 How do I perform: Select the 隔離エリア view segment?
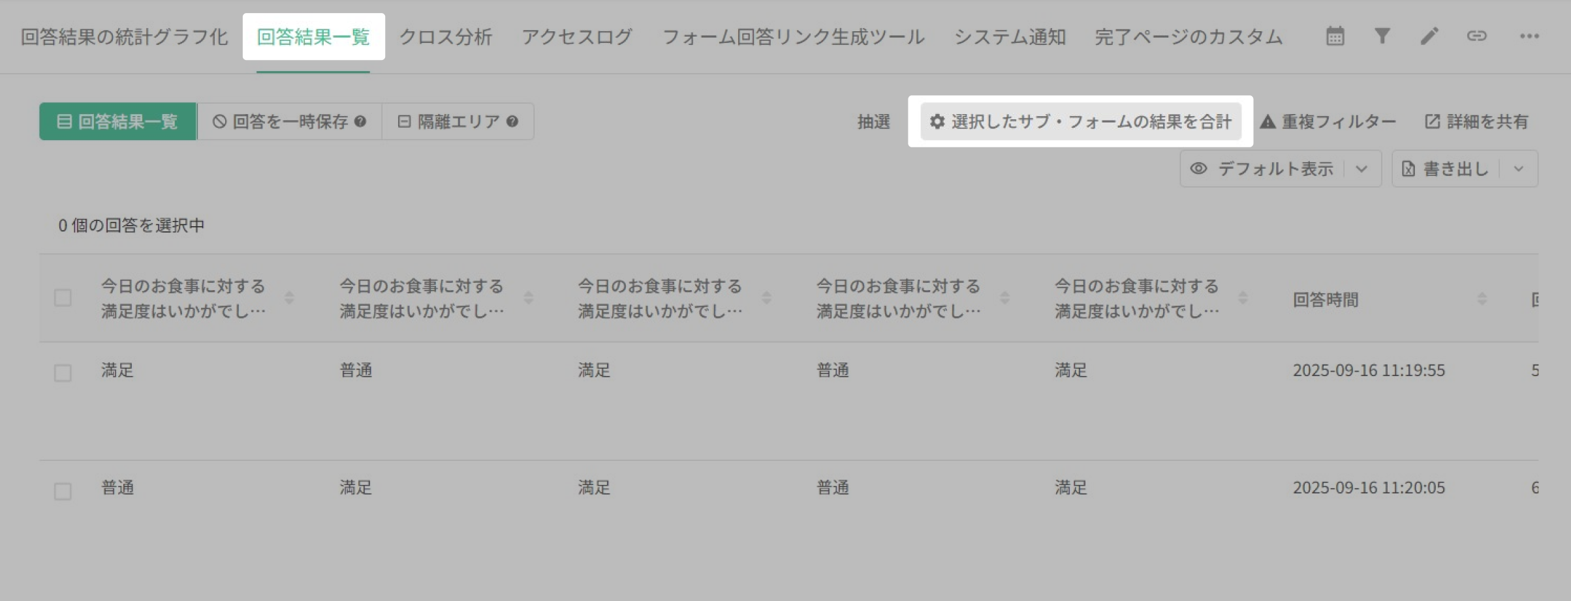(458, 121)
